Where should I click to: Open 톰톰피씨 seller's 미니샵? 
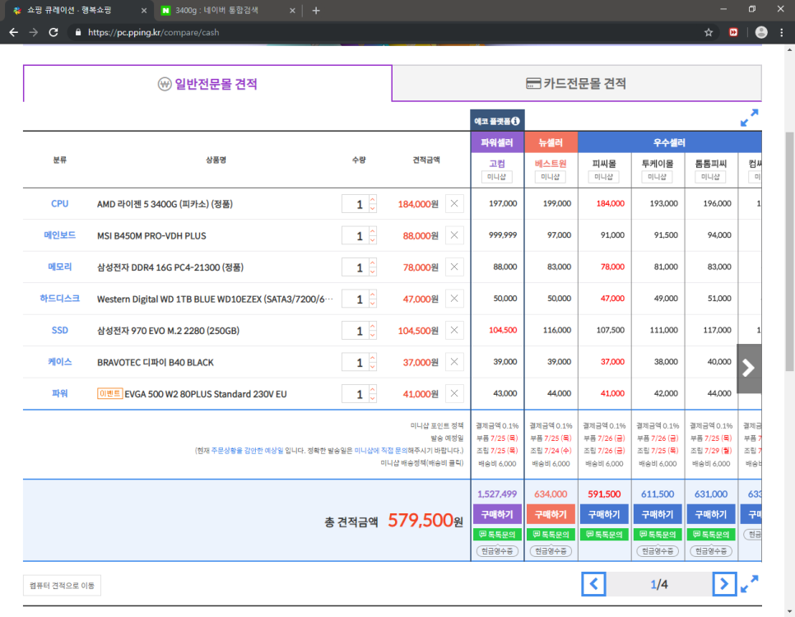(x=710, y=177)
